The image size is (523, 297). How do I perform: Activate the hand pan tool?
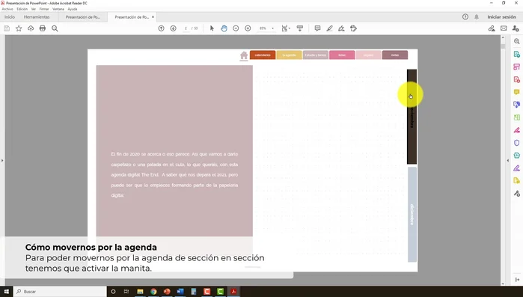coord(224,28)
